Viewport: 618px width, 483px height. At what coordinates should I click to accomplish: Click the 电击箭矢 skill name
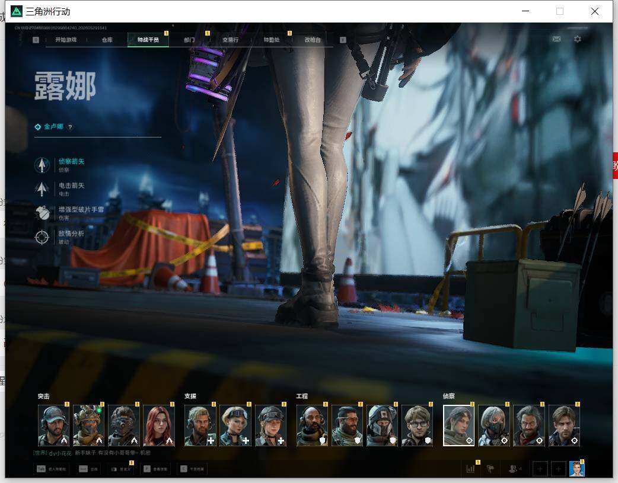(x=71, y=185)
